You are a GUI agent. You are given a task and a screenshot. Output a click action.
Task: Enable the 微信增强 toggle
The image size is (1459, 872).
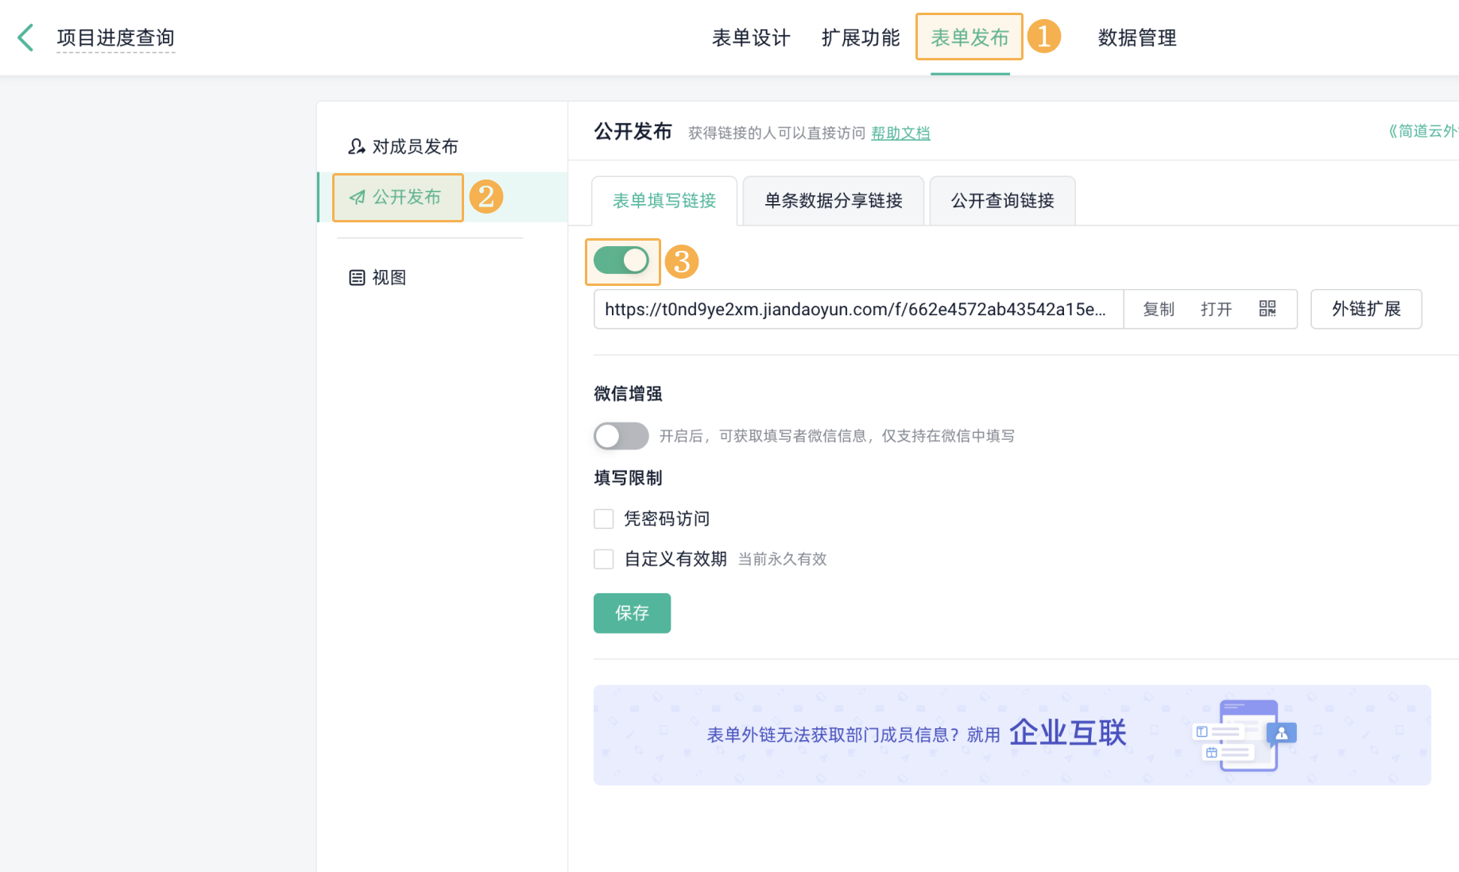621,435
